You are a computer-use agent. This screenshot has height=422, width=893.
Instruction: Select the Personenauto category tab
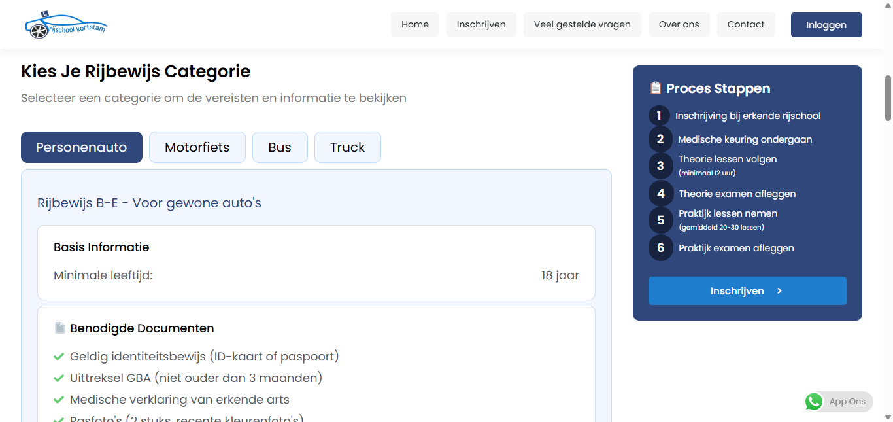click(x=82, y=147)
